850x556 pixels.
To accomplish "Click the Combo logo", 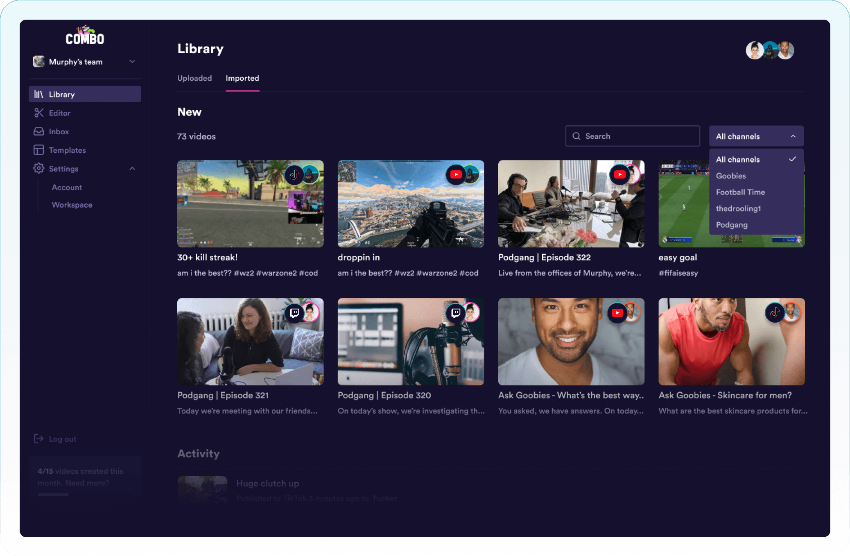I will tap(85, 36).
